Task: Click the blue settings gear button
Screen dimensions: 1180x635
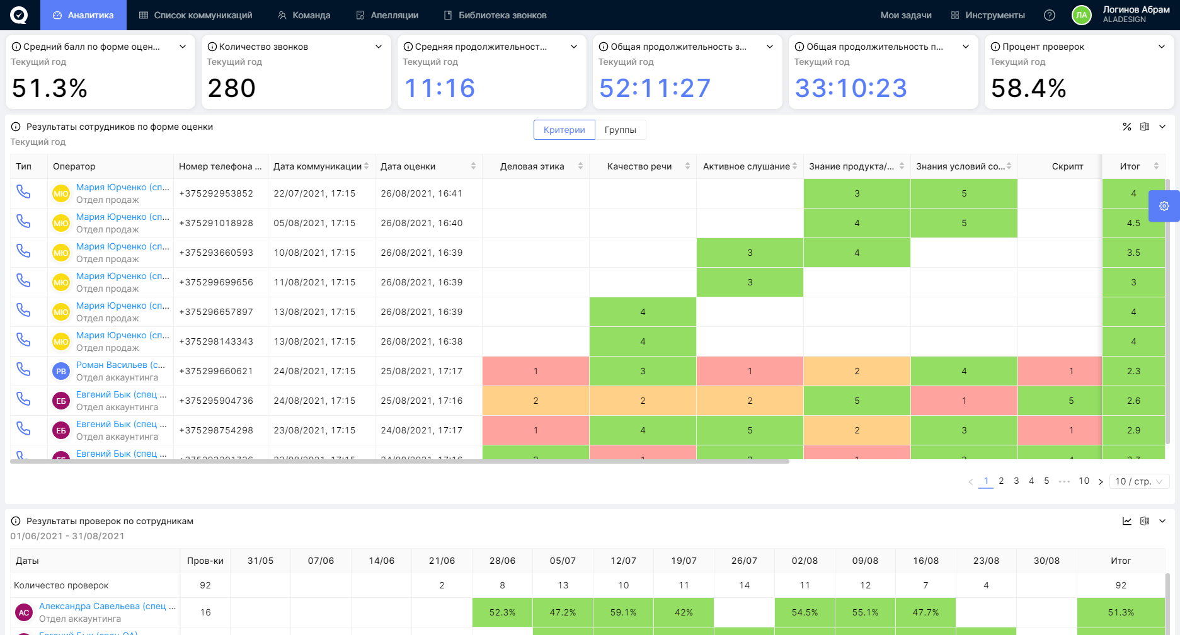Action: pyautogui.click(x=1164, y=206)
